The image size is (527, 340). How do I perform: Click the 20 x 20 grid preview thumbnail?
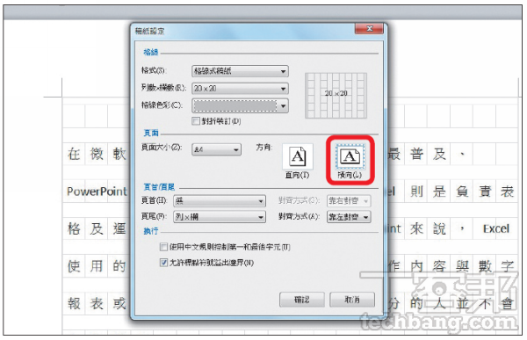tap(336, 95)
